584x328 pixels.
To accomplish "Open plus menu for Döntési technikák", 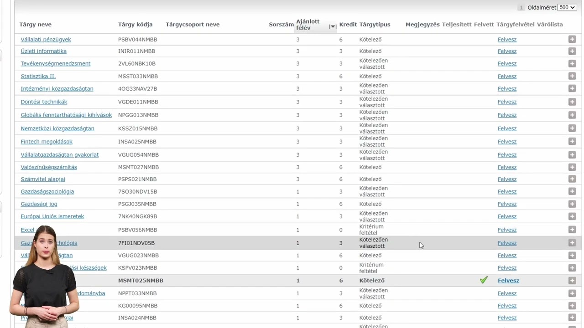I will coord(572,102).
